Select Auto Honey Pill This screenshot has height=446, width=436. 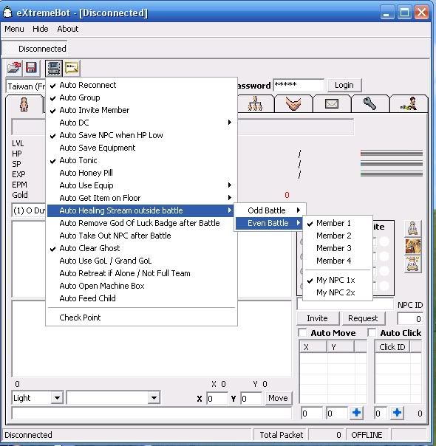coord(141,173)
